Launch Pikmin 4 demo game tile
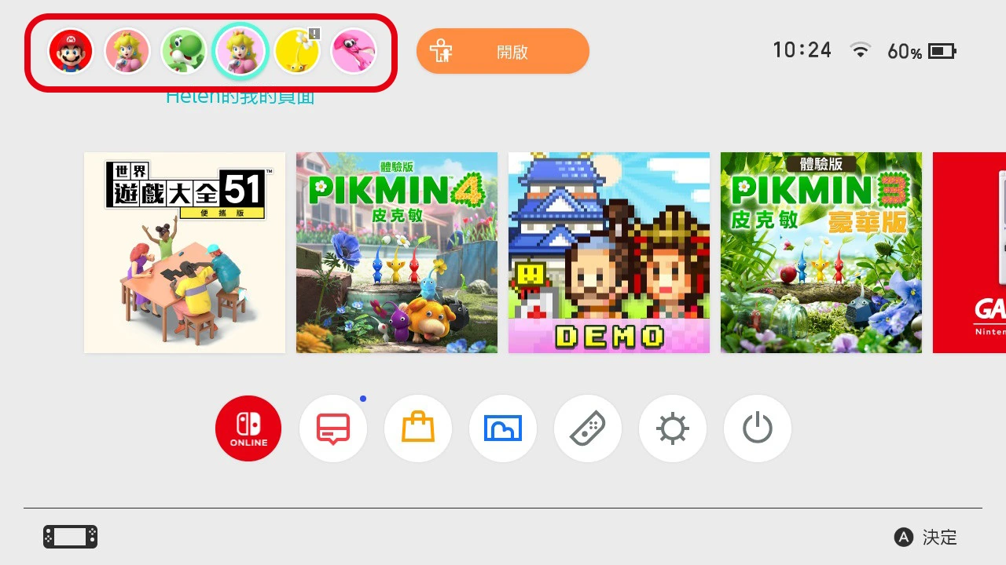 click(x=397, y=253)
